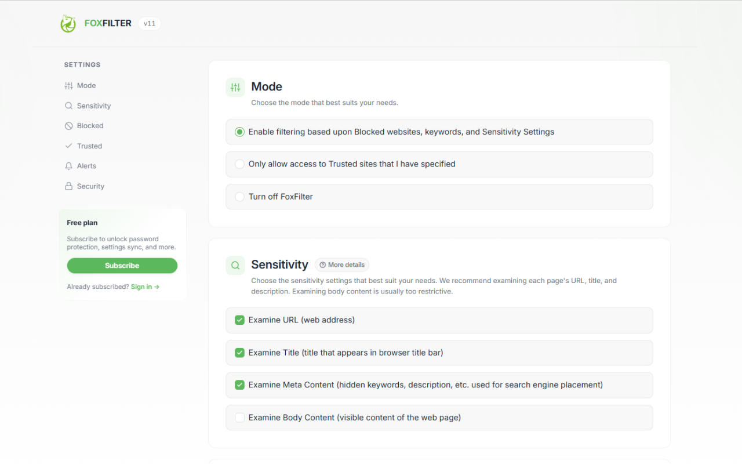This screenshot has height=464, width=742.
Task: Click the Trusted checkmark icon in sidebar
Action: point(68,146)
